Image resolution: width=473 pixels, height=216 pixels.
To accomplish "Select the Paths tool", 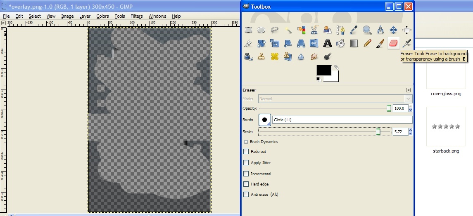I will tap(340, 30).
